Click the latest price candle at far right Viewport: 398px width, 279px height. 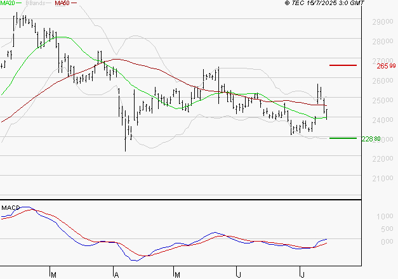327,113
